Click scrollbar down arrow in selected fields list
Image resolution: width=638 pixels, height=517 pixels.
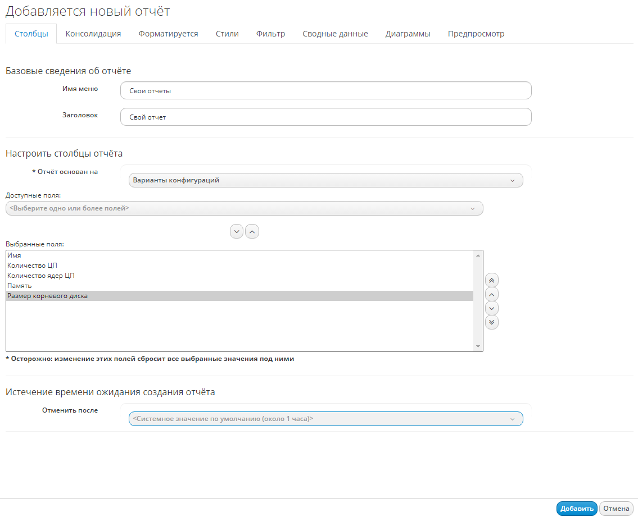[478, 347]
